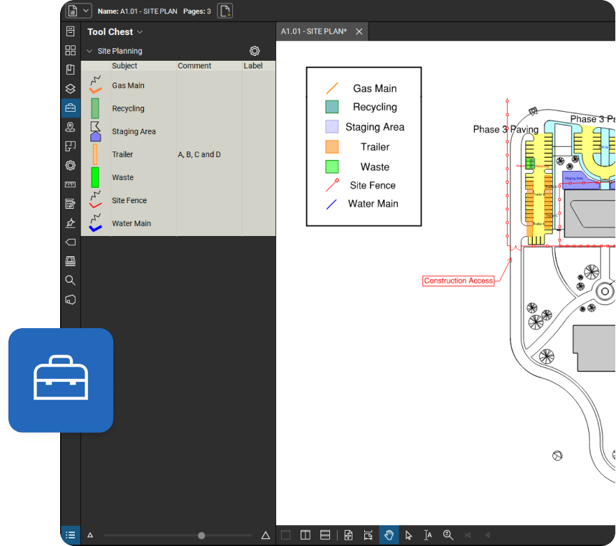Open the Thumbnails panel in sidebar
Image resolution: width=616 pixels, height=546 pixels.
(x=70, y=50)
